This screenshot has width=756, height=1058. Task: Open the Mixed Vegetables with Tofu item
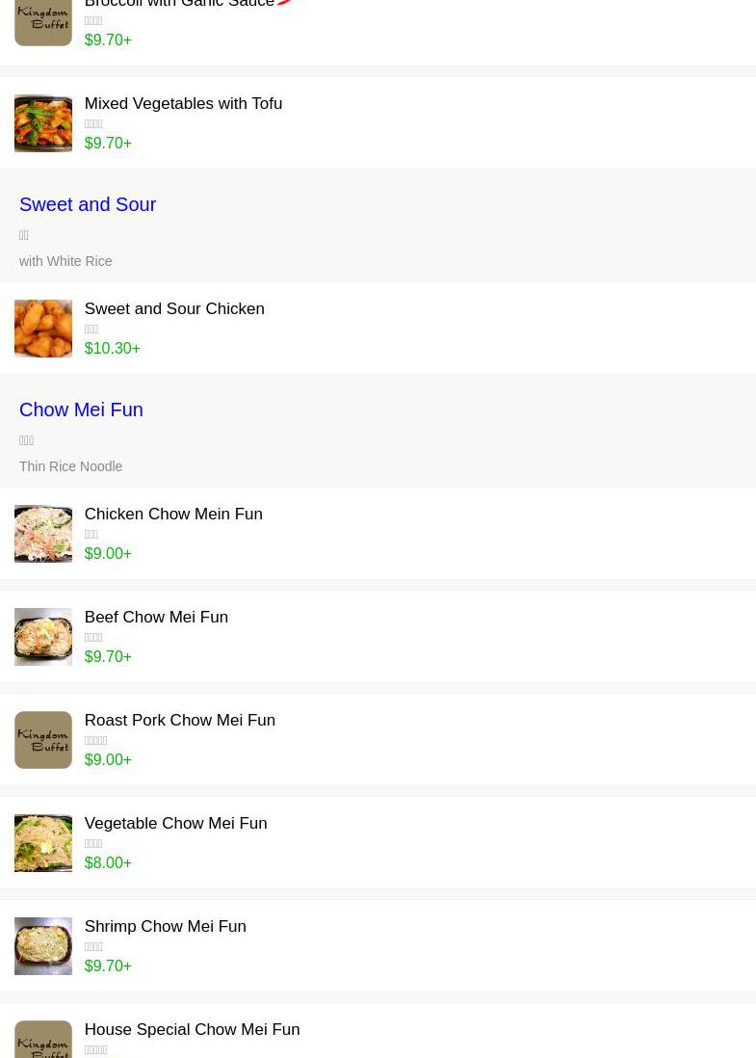tap(183, 104)
